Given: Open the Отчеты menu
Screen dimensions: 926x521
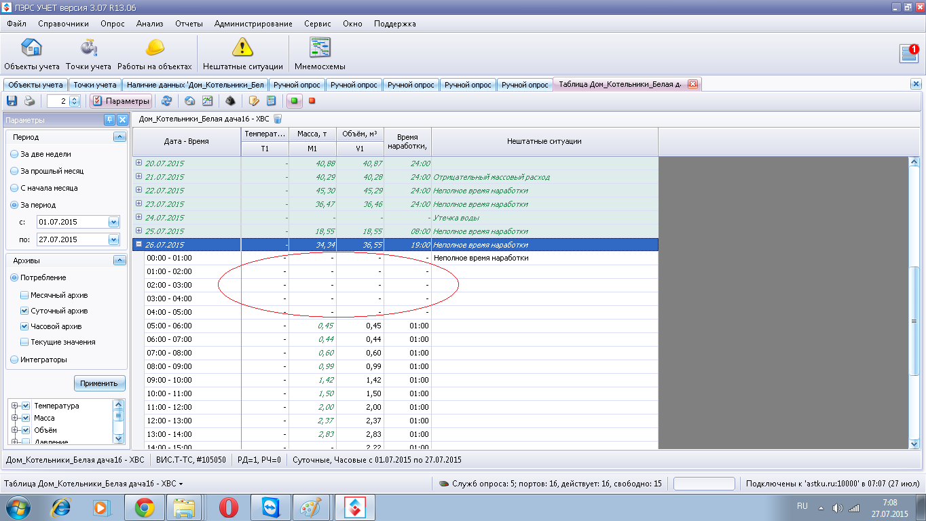Looking at the screenshot, I should point(189,24).
